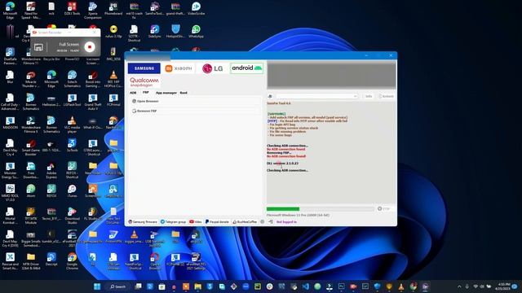
Task: Open the Phoneboard desktop shortcut
Action: [x=113, y=8]
